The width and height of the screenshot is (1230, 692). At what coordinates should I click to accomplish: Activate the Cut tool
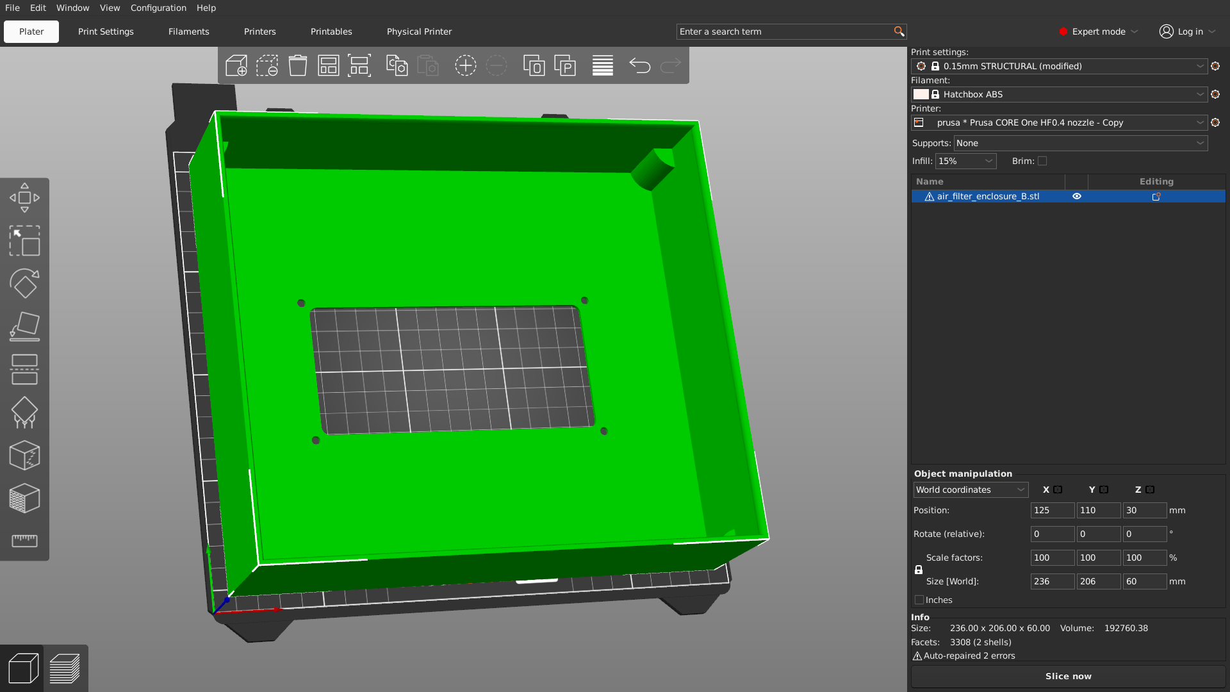point(24,369)
